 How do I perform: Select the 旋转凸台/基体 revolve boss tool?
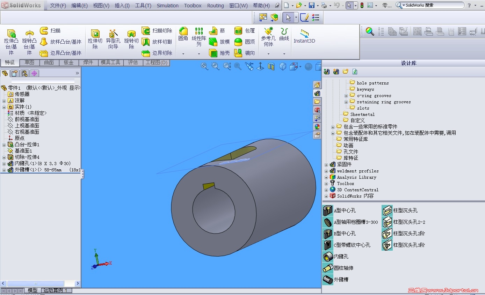pyautogui.click(x=29, y=42)
